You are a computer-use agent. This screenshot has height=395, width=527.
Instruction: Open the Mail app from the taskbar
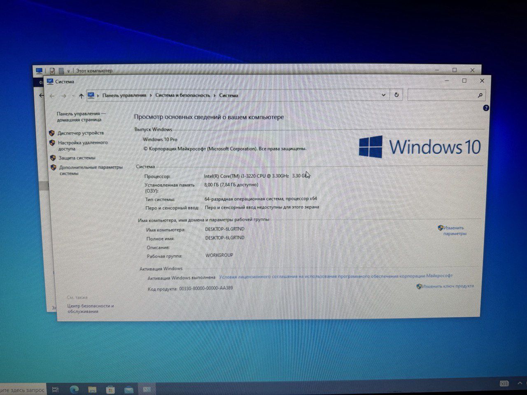pos(128,389)
